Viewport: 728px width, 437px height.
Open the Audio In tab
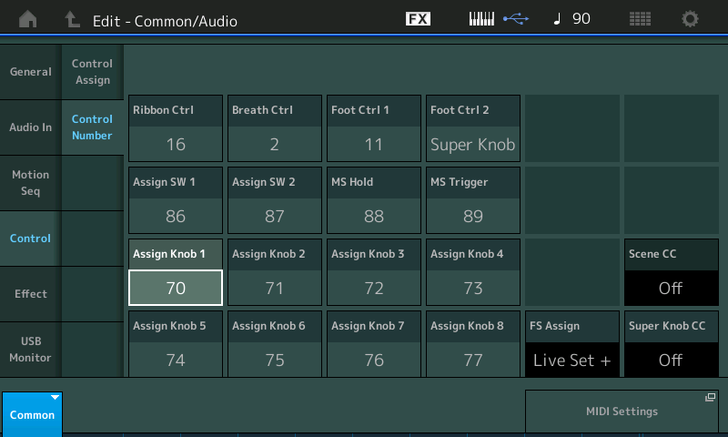pos(30,127)
